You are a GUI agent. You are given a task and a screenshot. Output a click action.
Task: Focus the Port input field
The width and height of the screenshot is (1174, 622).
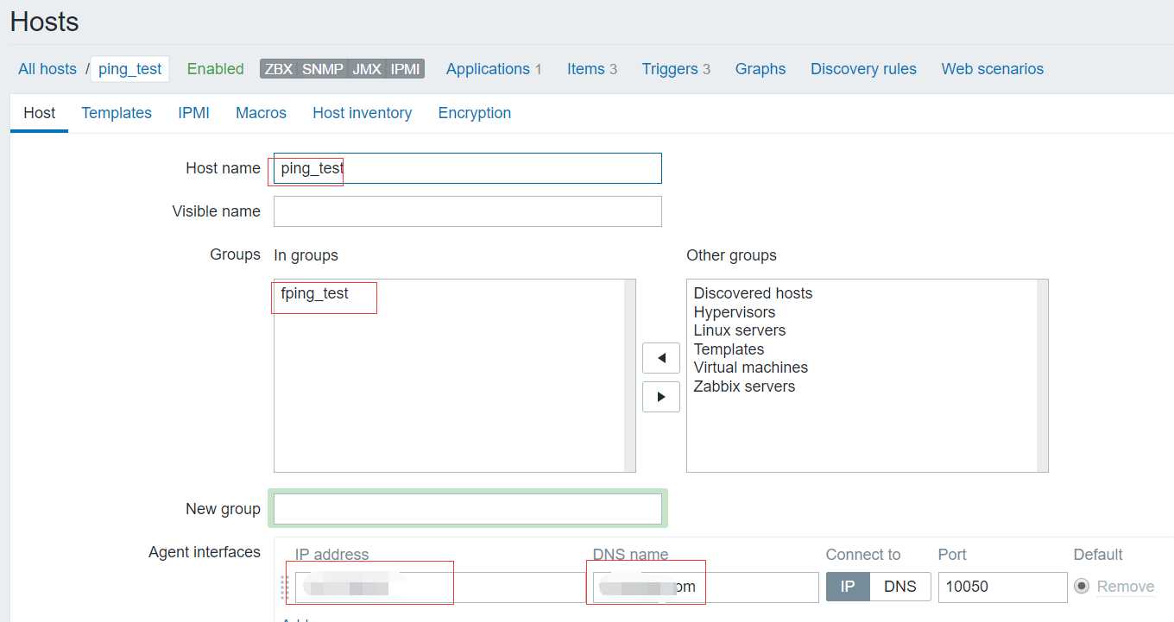tap(1003, 587)
